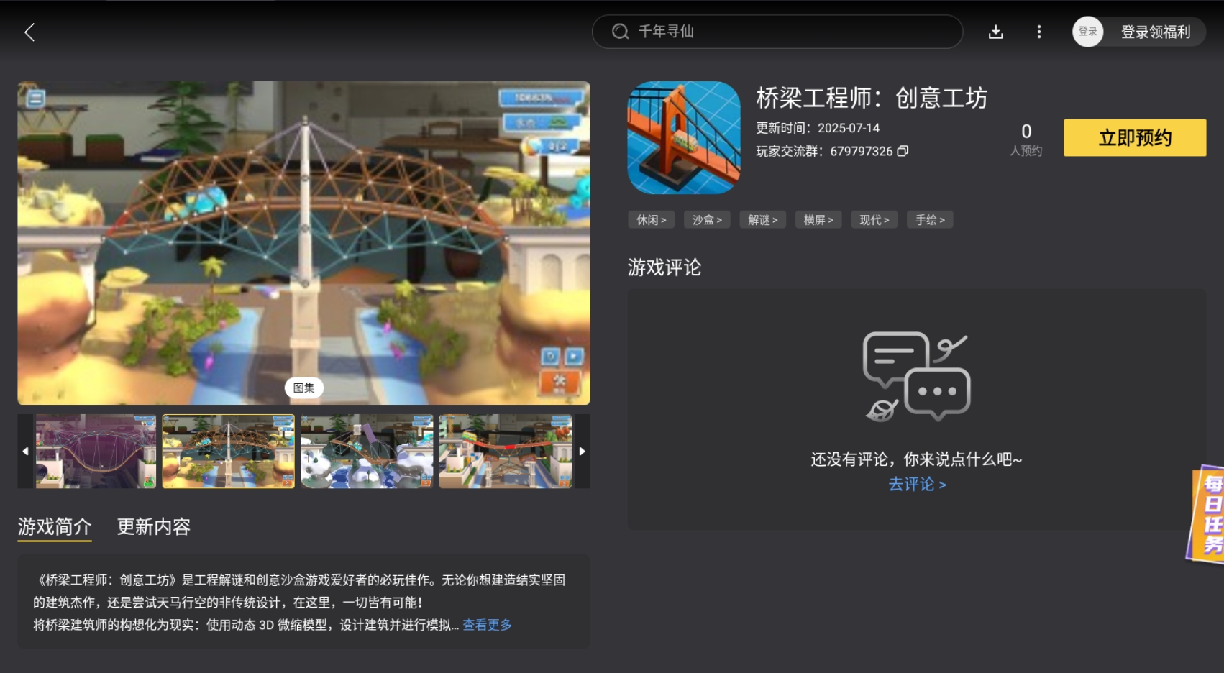The image size is (1224, 673).
Task: Go back using the top-left arrow
Action: coord(29,32)
